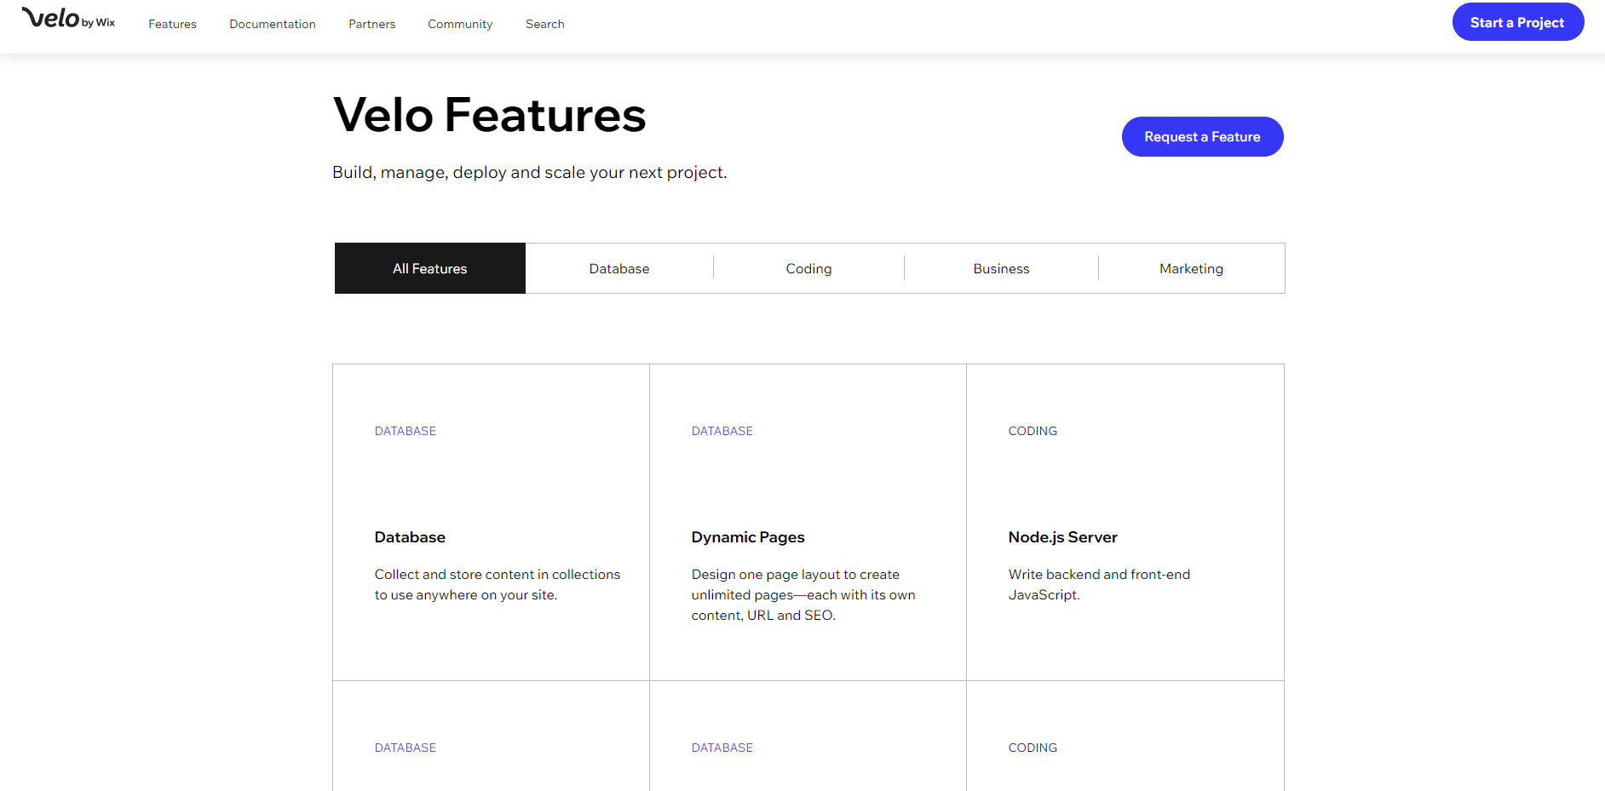The width and height of the screenshot is (1605, 791).
Task: Switch to the Marketing filter tab
Action: pyautogui.click(x=1191, y=268)
